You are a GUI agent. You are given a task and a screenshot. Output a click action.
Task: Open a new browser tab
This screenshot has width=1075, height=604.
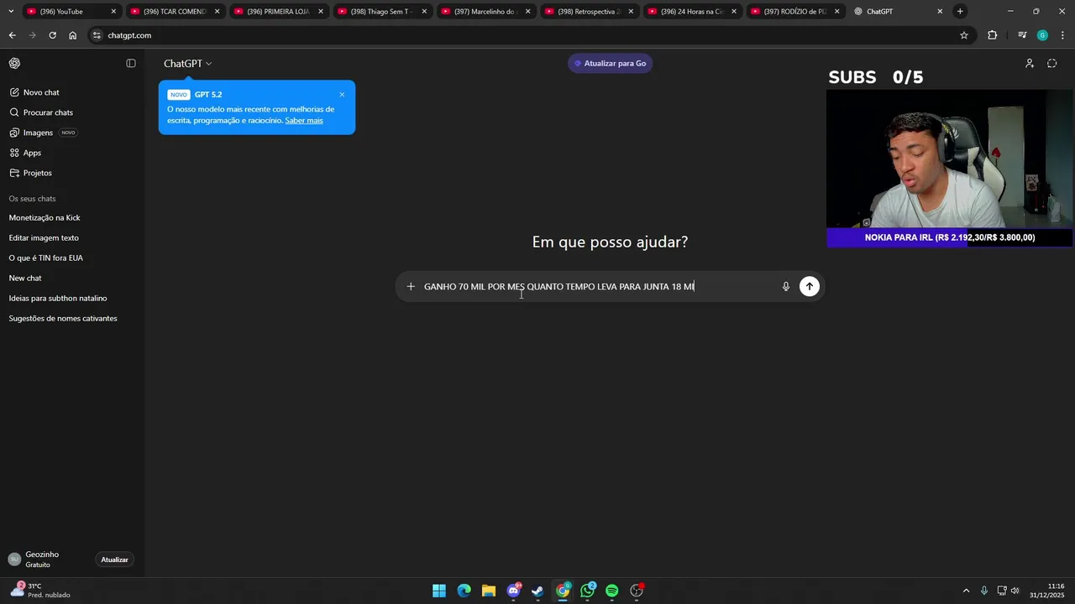pos(960,12)
